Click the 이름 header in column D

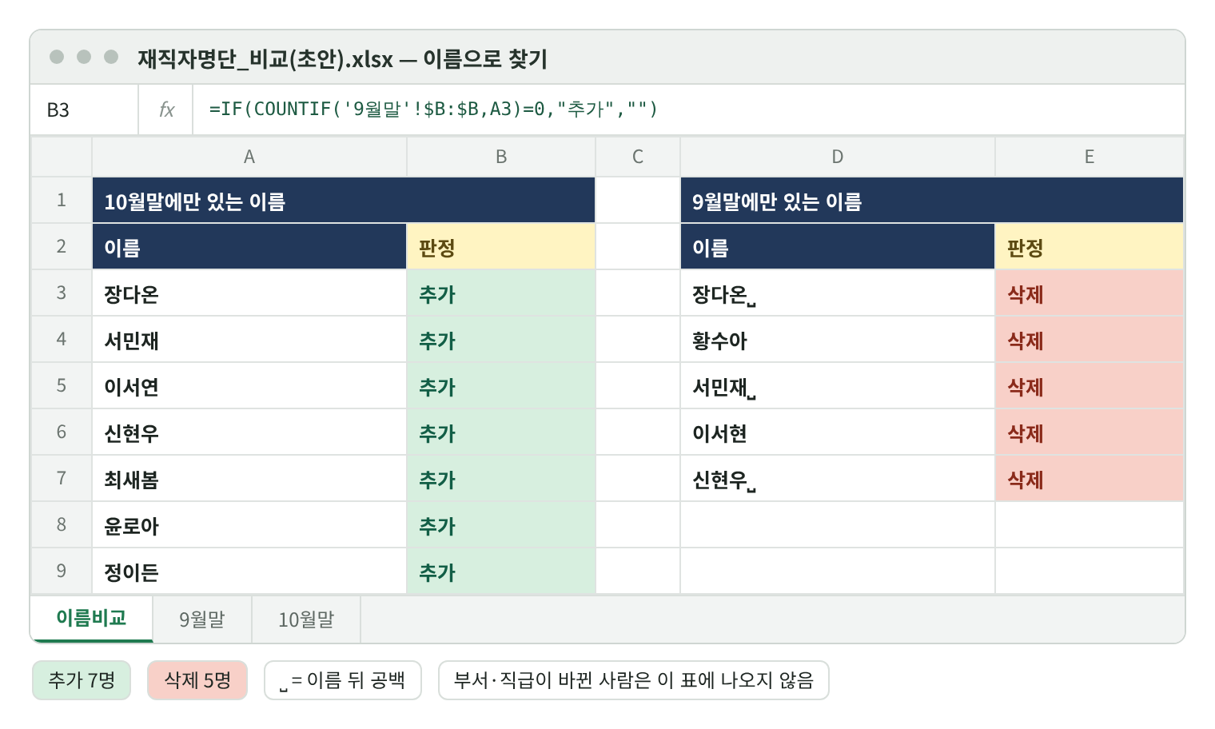tap(838, 246)
